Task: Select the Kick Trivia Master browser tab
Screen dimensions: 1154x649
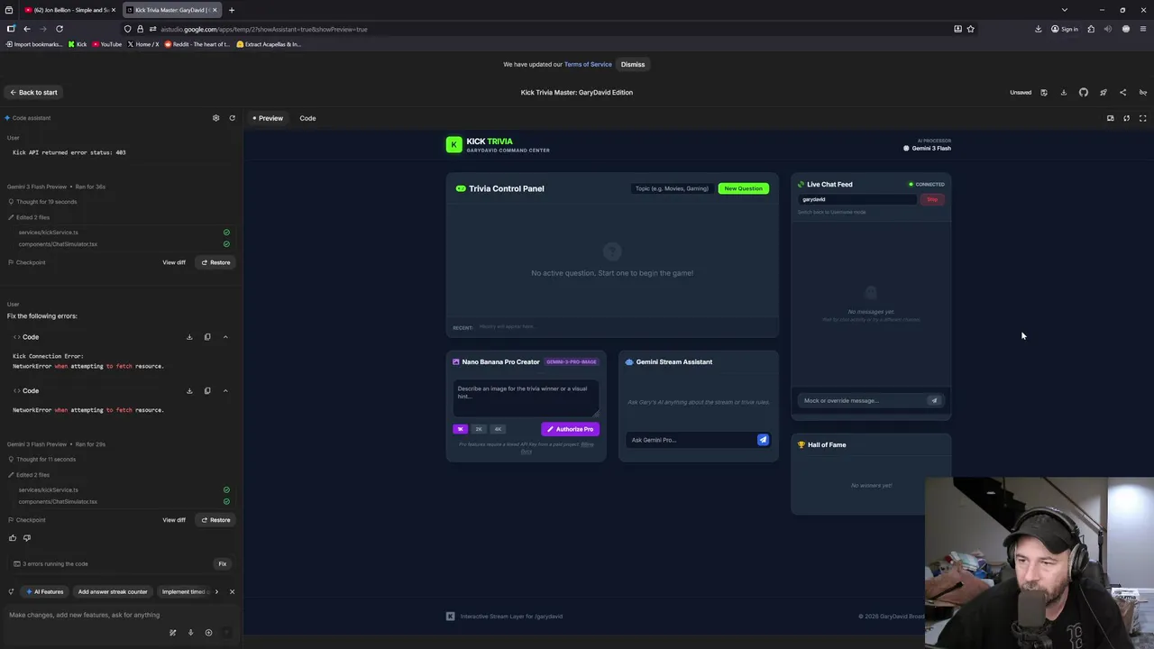Action: (171, 10)
